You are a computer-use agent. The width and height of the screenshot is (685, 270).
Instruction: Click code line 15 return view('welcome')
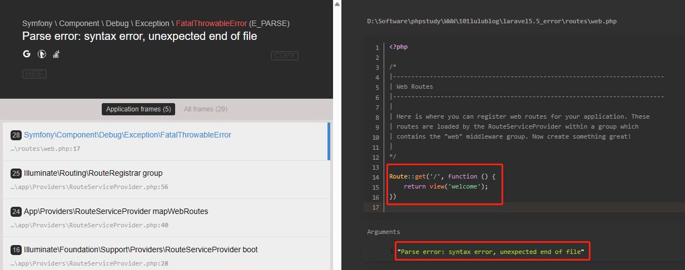click(x=446, y=186)
